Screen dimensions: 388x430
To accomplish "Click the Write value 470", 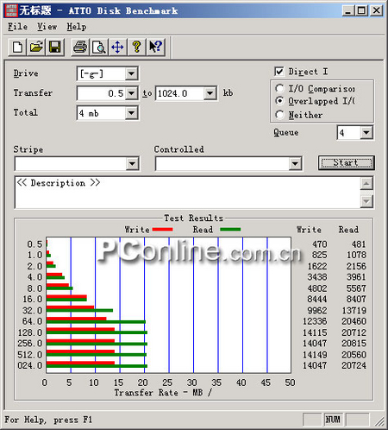I will [320, 244].
